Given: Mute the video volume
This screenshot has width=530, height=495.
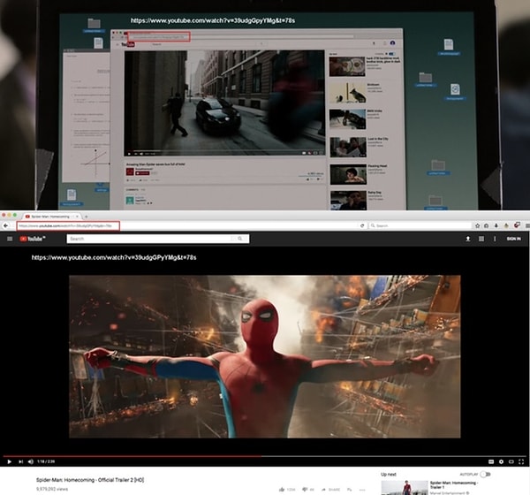Looking at the screenshot, I should point(31,461).
